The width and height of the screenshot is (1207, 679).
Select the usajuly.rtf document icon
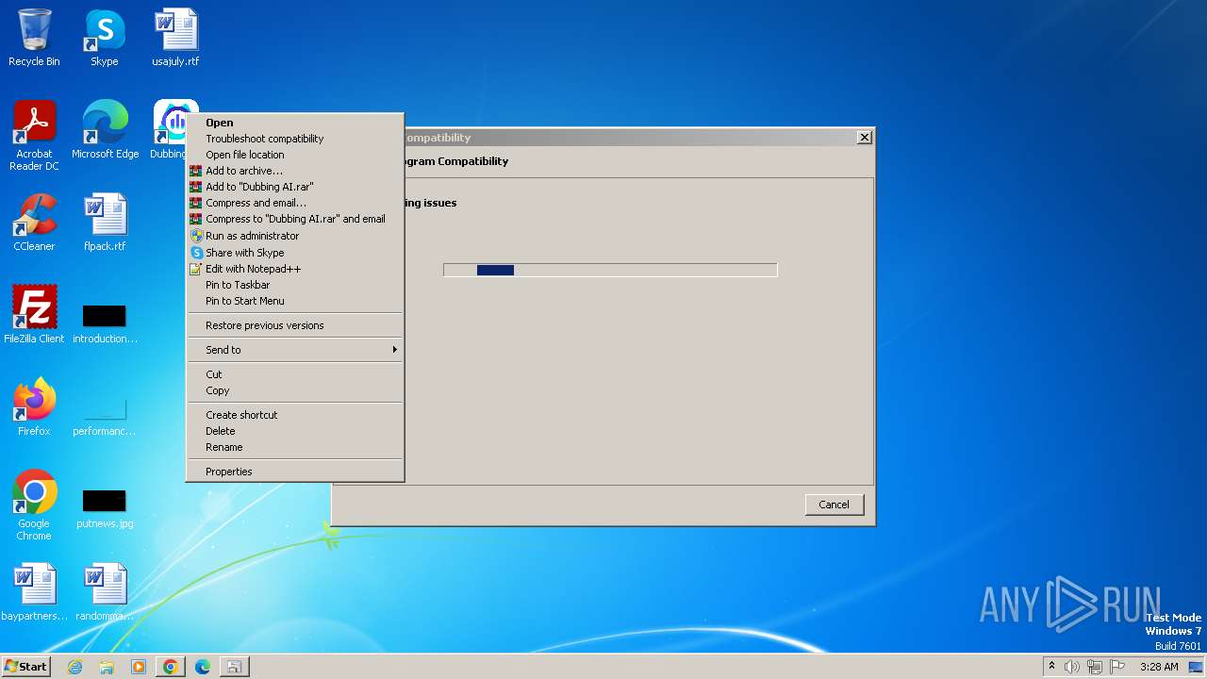tap(176, 38)
